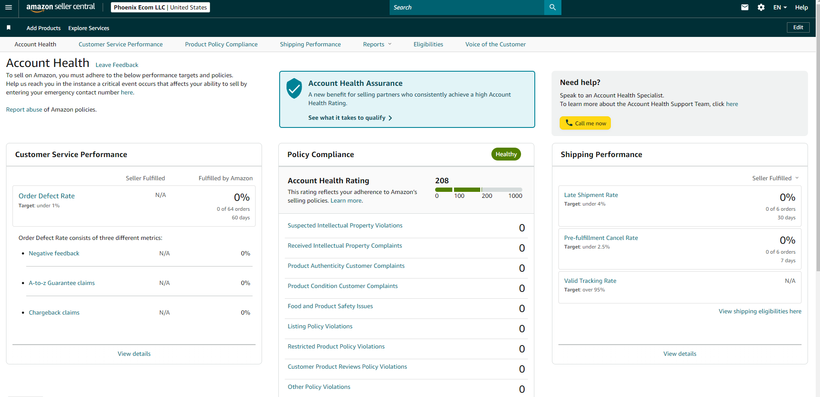Open the settings gear icon
This screenshot has height=397, width=820.
[761, 7]
